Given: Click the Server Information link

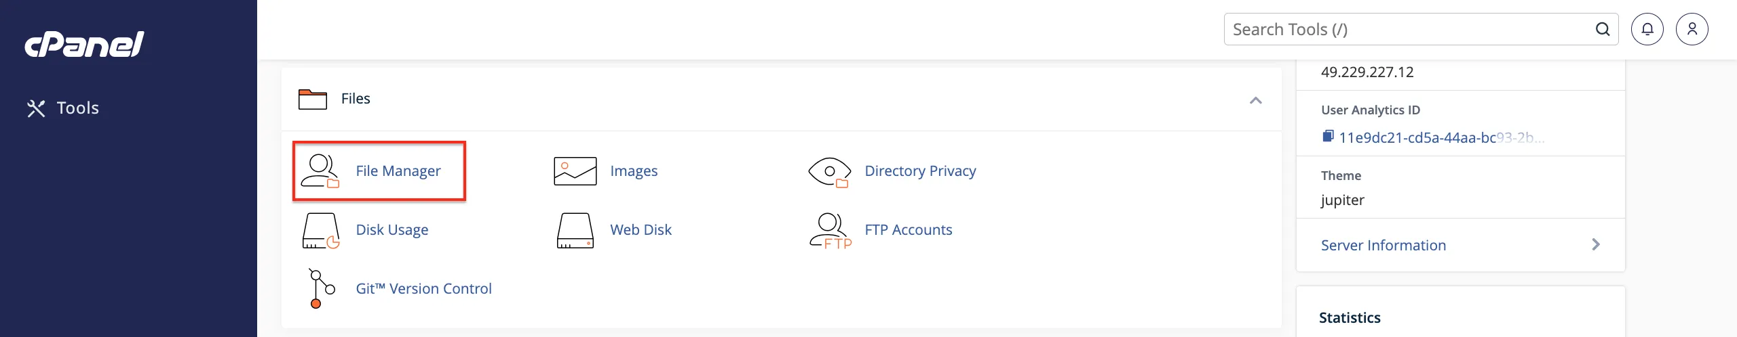Looking at the screenshot, I should click(1383, 245).
